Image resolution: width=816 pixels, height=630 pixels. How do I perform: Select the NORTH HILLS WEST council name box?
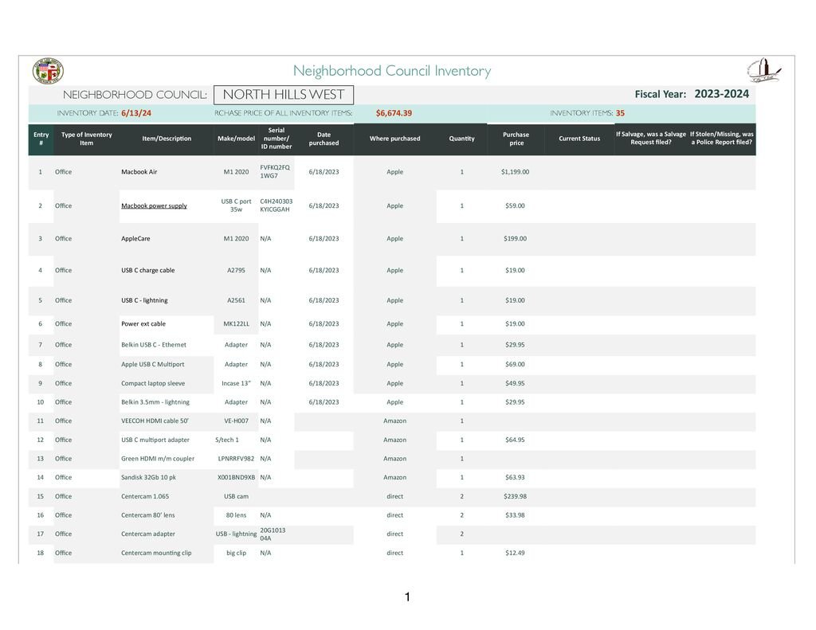284,95
